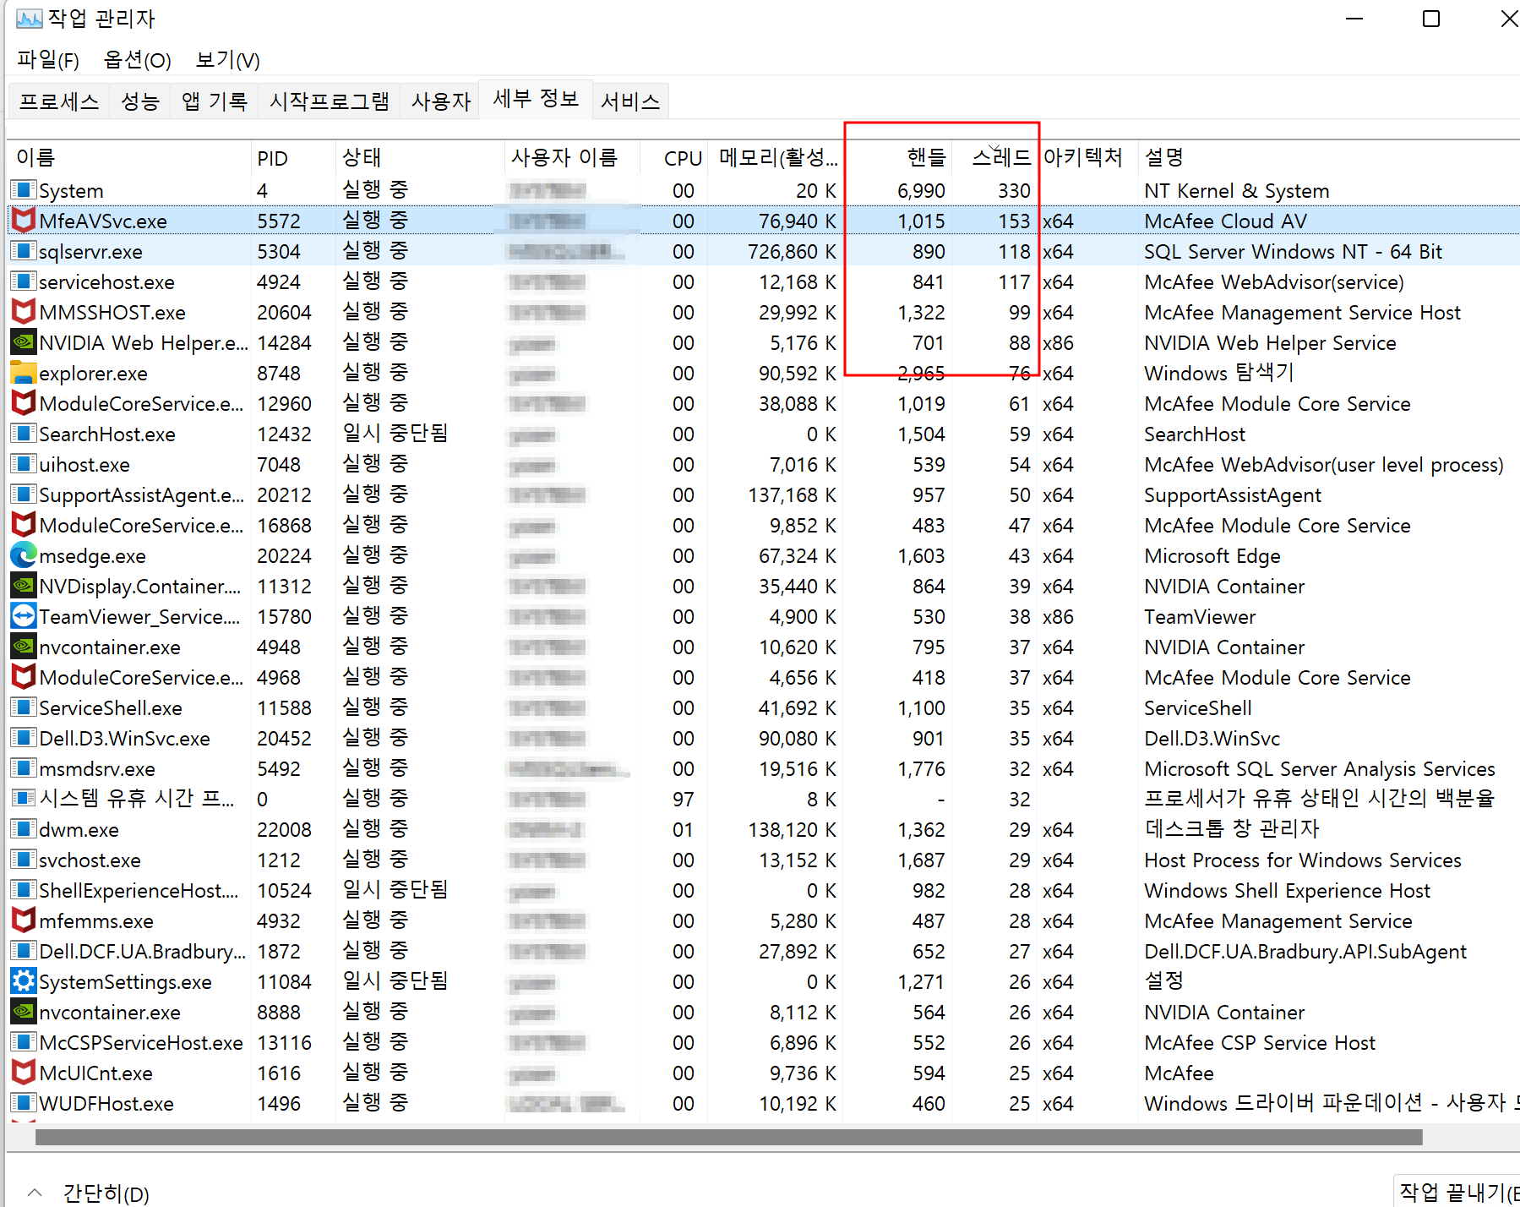Screen dimensions: 1520x1207
Task: Click the dwm.exe process icon
Action: [23, 829]
